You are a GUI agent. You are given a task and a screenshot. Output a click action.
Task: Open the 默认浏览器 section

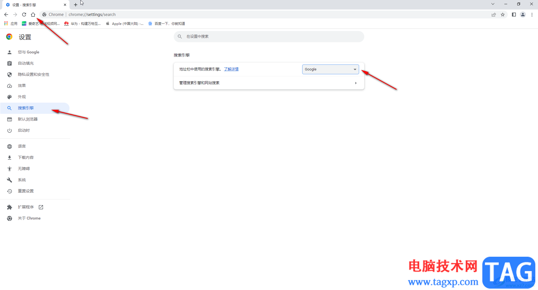(35, 119)
